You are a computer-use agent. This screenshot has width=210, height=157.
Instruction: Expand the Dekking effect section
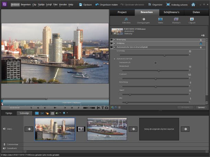pos(114,44)
